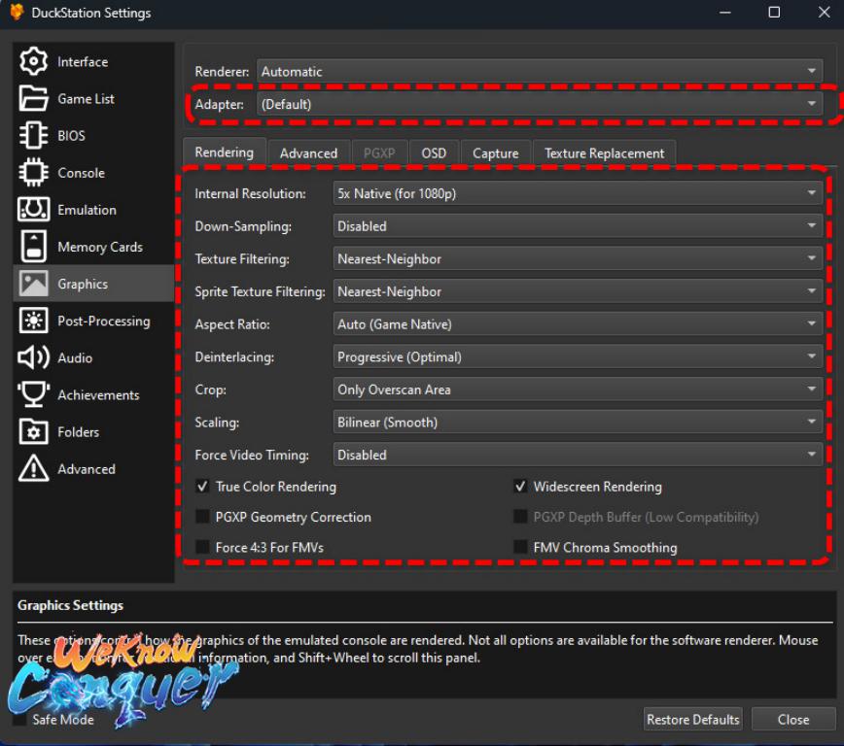844x746 pixels.
Task: Select Post-Processing label in sidebar
Action: pos(104,322)
